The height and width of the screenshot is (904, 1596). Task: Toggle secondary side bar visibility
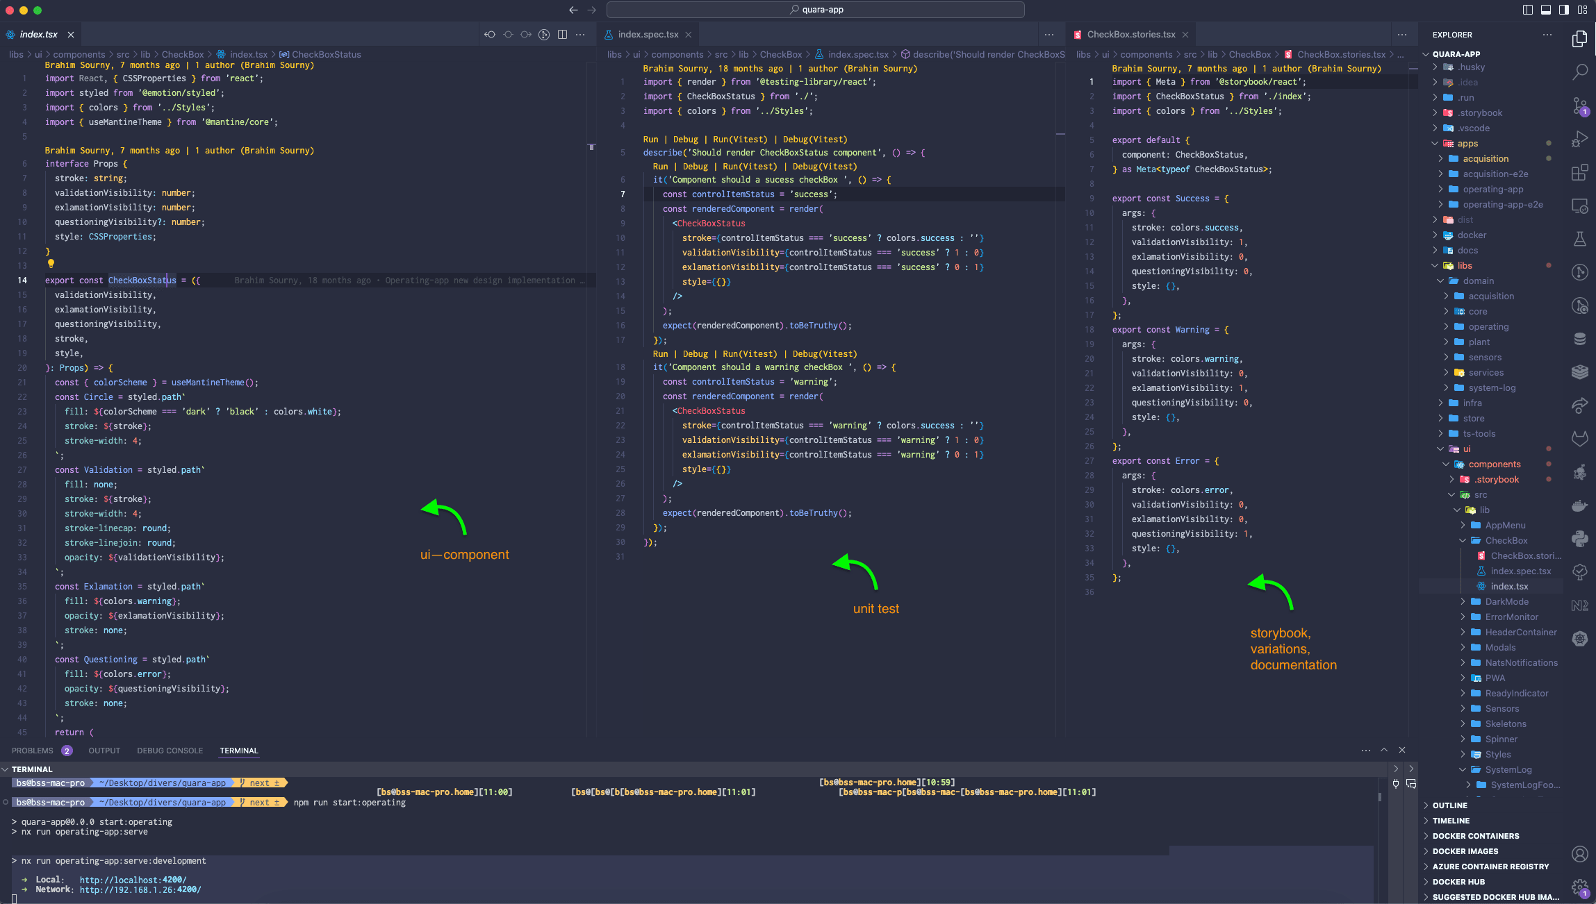point(1564,10)
